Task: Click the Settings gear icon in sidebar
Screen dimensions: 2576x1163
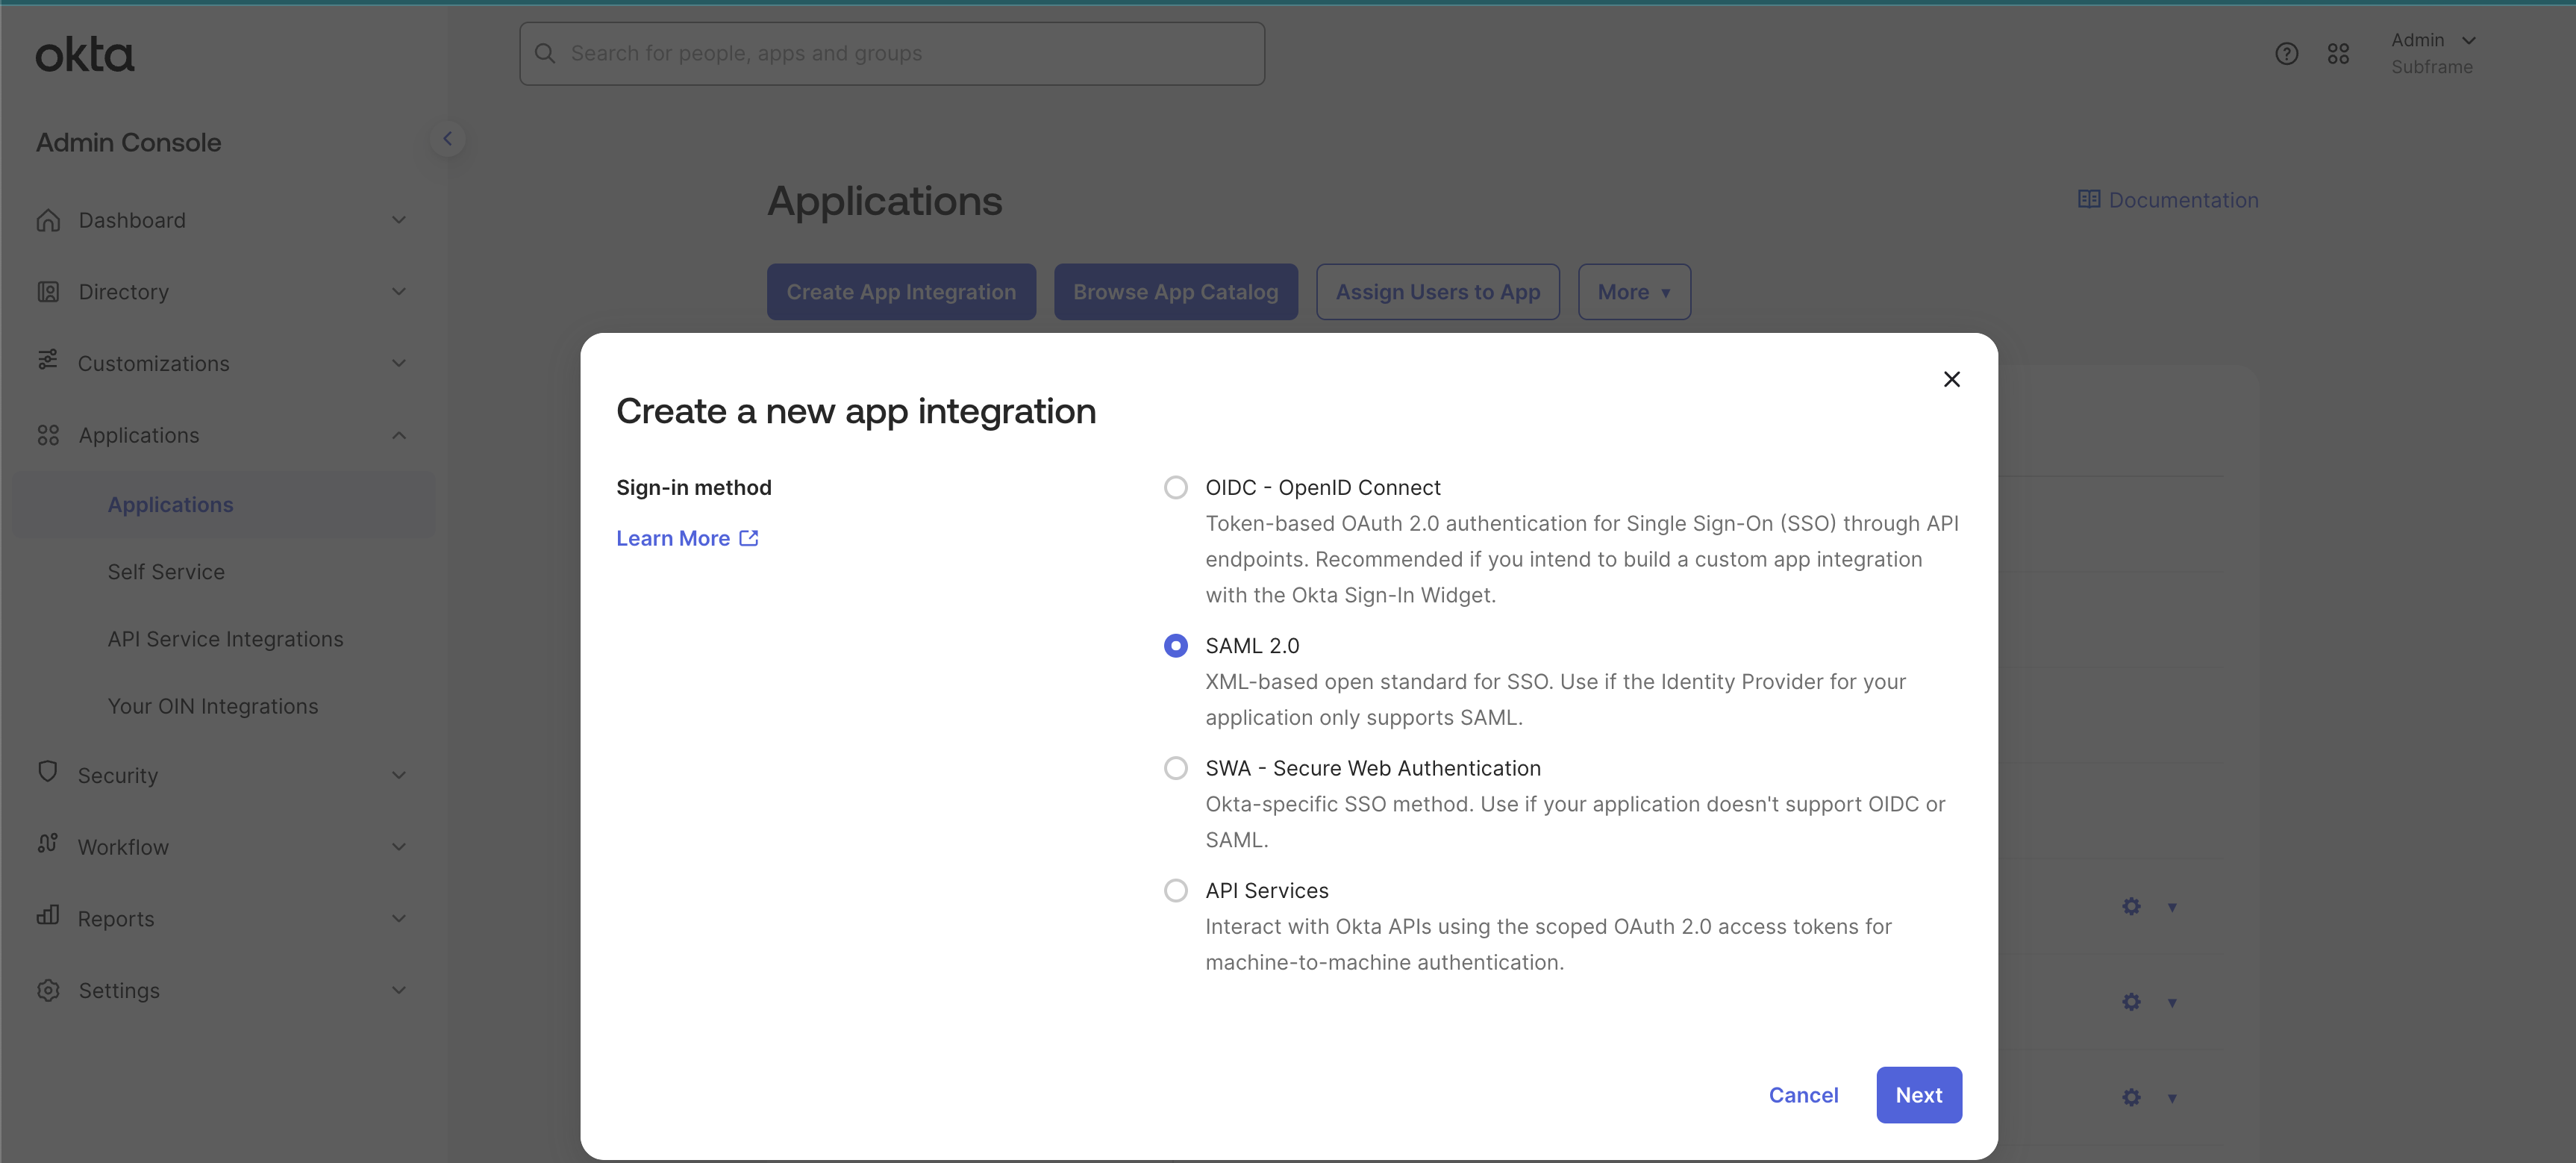Action: 48,990
